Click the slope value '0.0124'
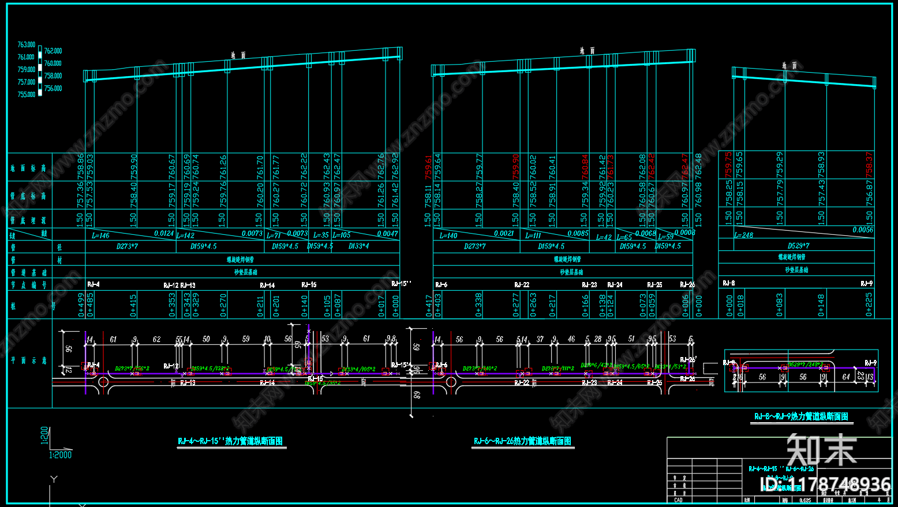The width and height of the screenshot is (898, 507). 164,234
